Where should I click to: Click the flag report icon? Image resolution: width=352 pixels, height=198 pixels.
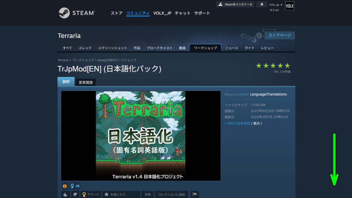pos(195,194)
